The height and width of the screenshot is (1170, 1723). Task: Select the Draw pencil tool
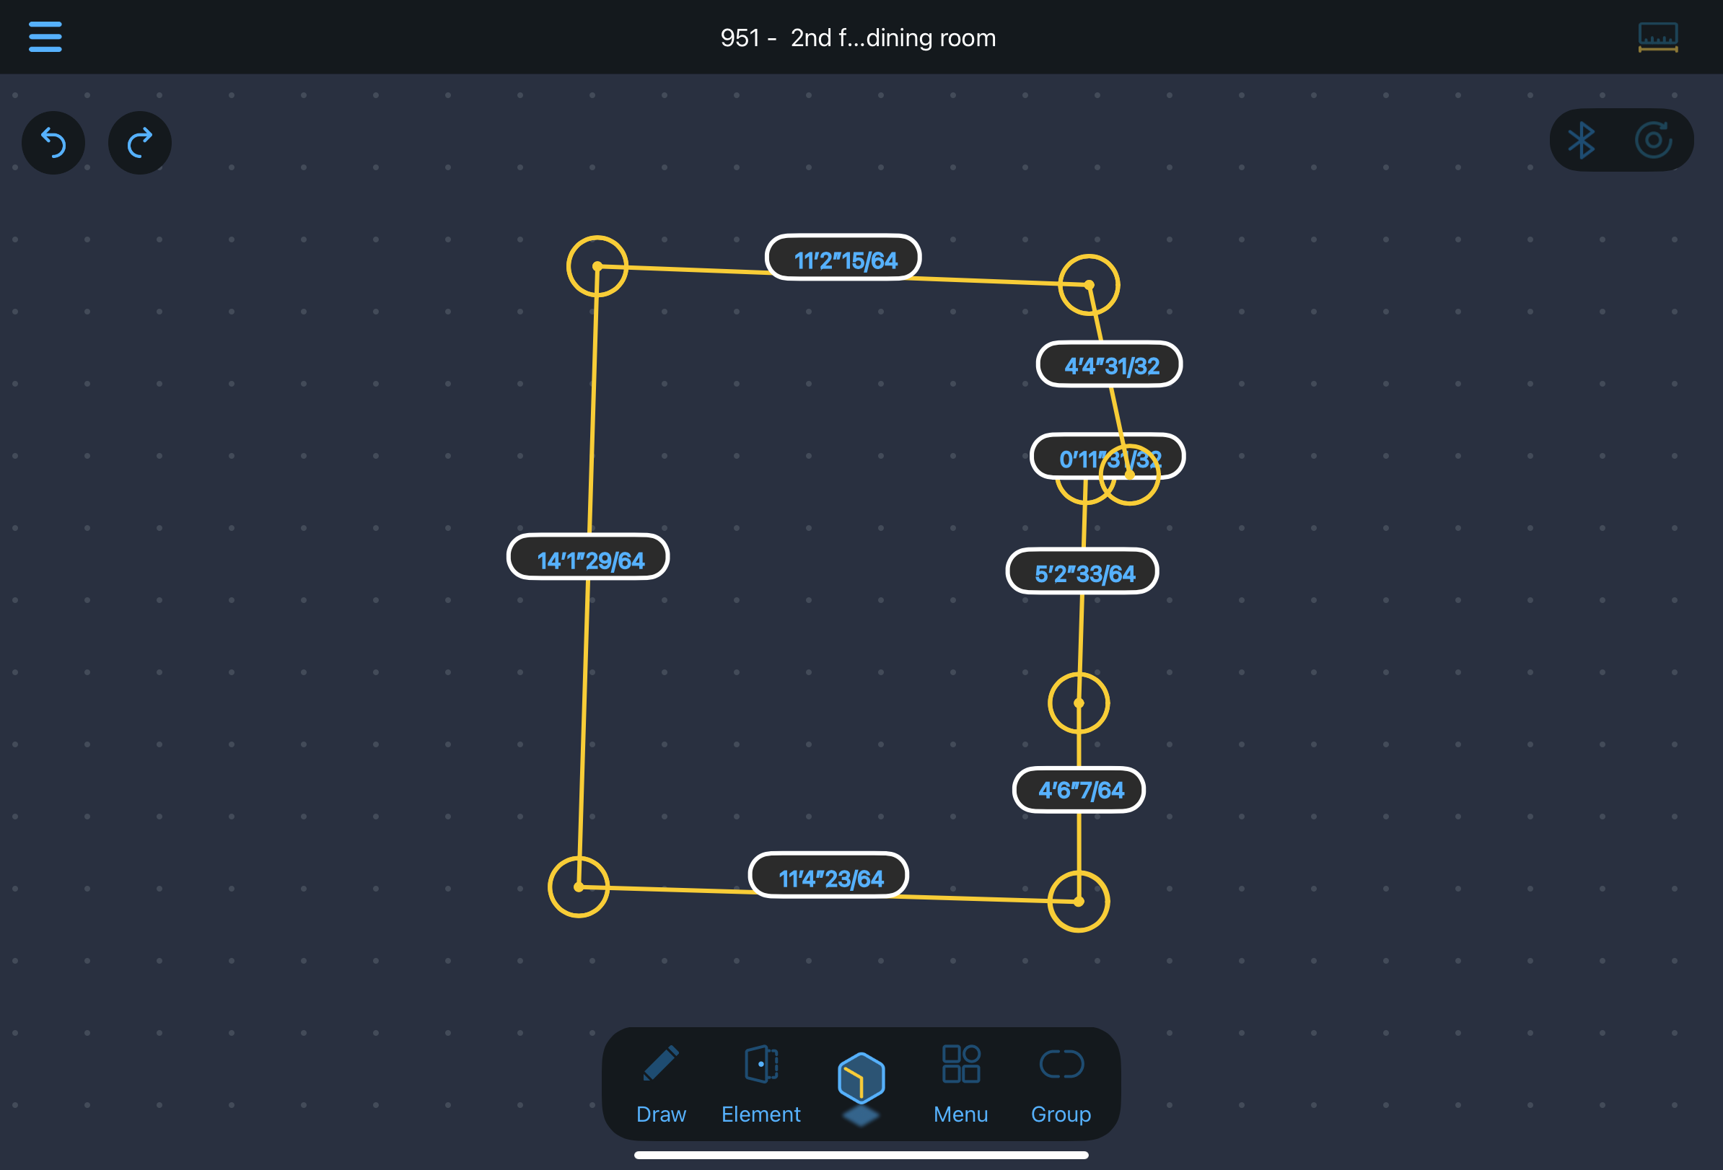[x=661, y=1083]
